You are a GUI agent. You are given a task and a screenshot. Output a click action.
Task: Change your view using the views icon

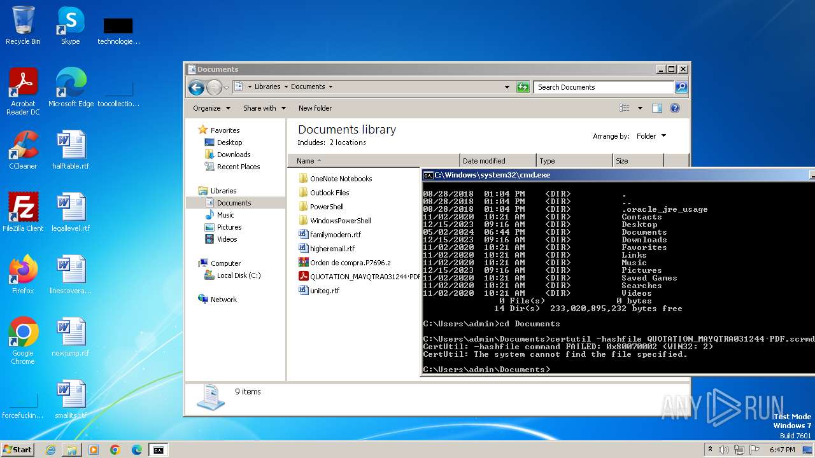point(624,108)
